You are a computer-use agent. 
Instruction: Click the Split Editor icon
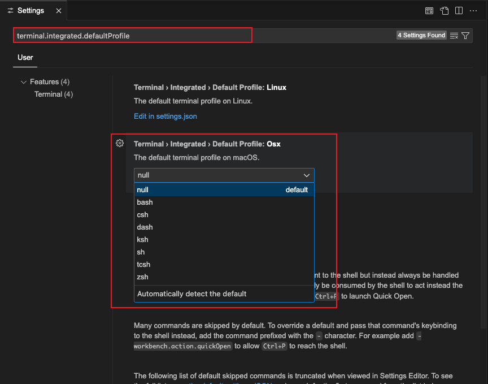coord(459,11)
